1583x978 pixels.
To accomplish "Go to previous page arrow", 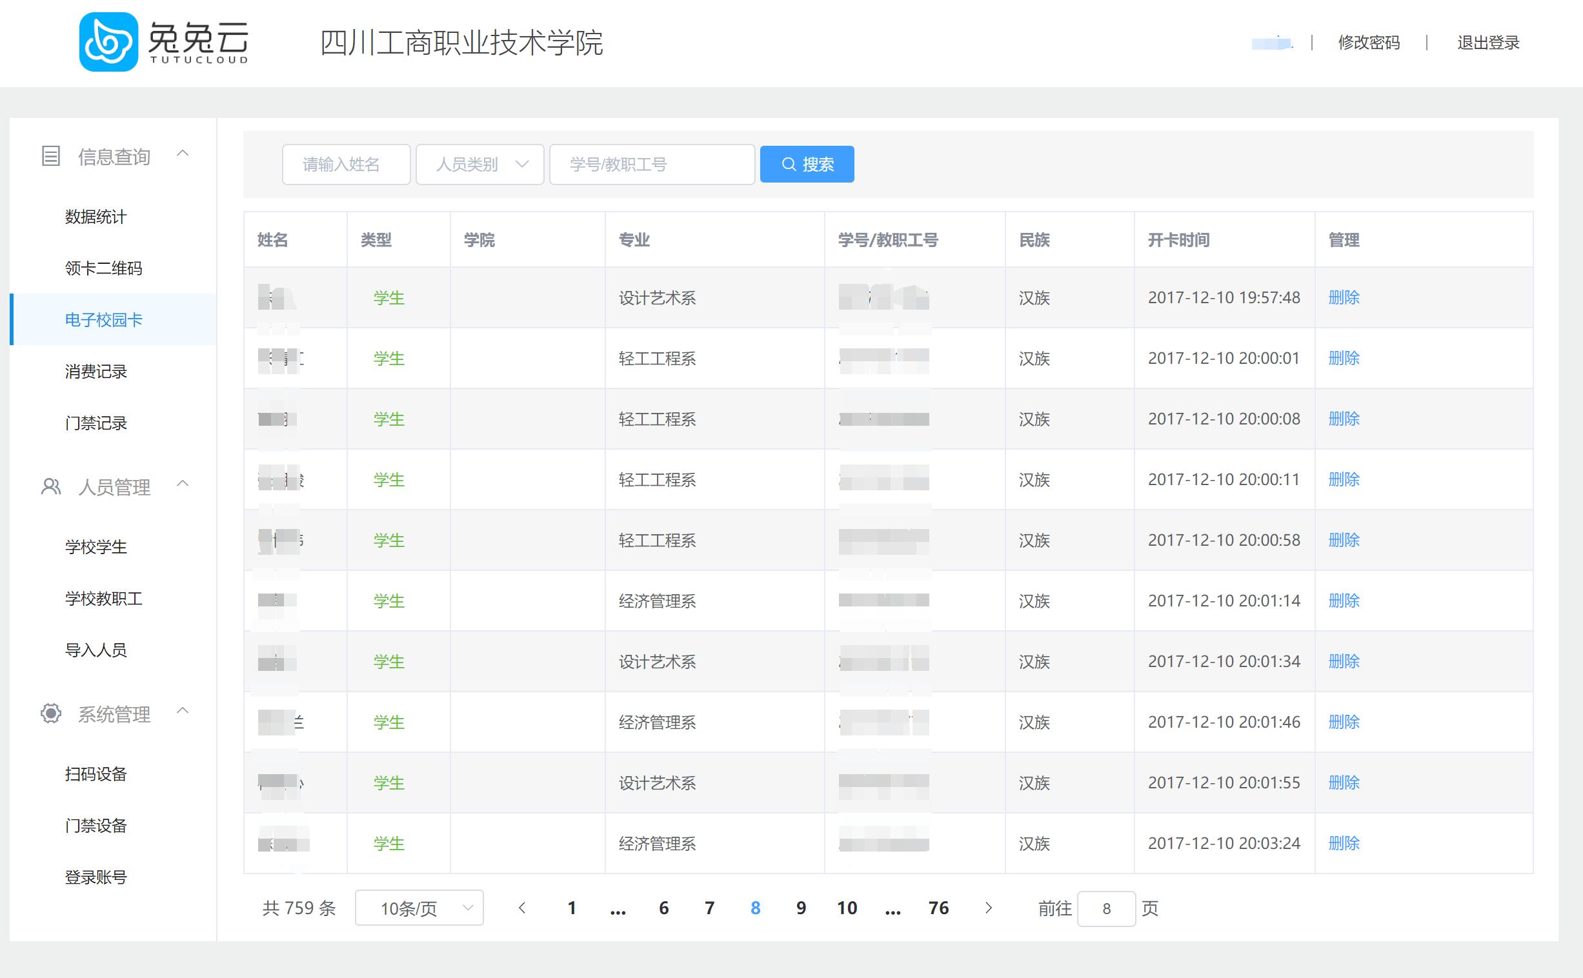I will (x=522, y=908).
